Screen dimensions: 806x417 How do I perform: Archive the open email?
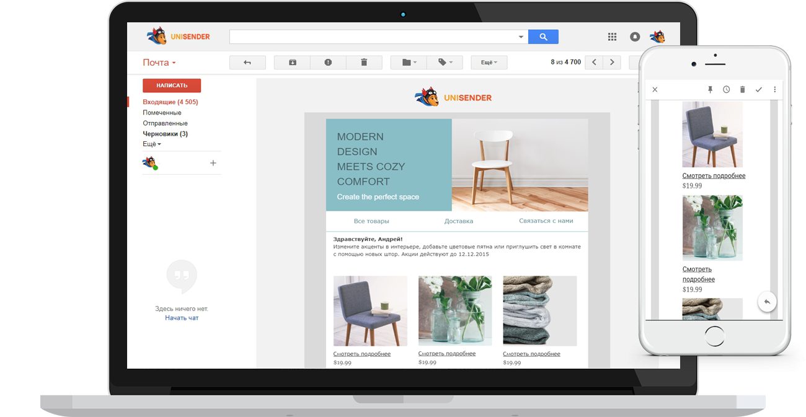tap(292, 63)
